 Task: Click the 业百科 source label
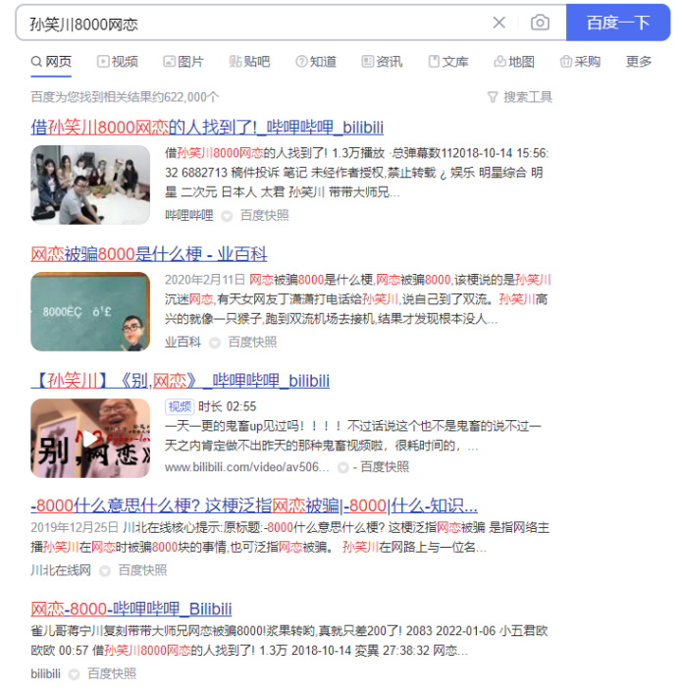tap(183, 343)
